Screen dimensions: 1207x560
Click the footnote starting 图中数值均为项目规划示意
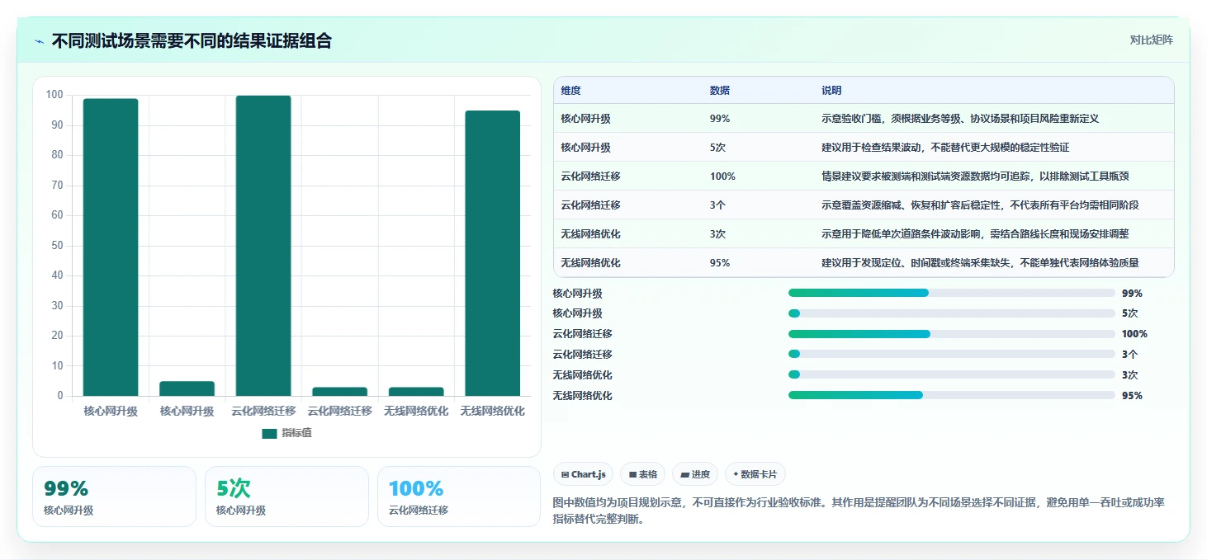pos(859,511)
